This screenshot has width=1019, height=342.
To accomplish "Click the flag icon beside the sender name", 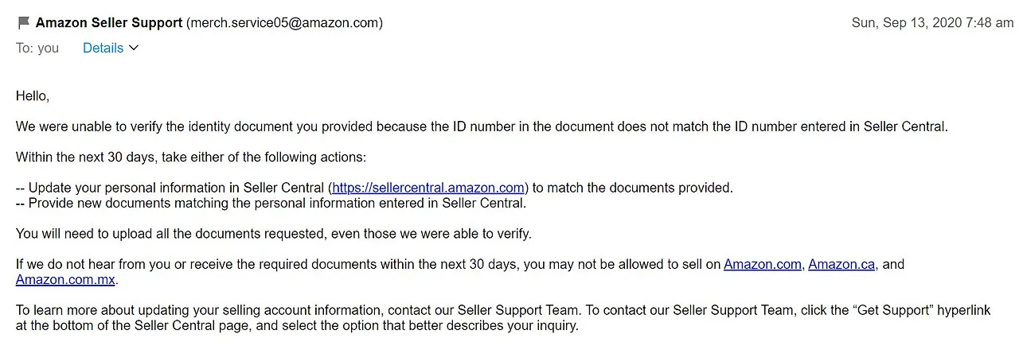I will click(x=23, y=23).
